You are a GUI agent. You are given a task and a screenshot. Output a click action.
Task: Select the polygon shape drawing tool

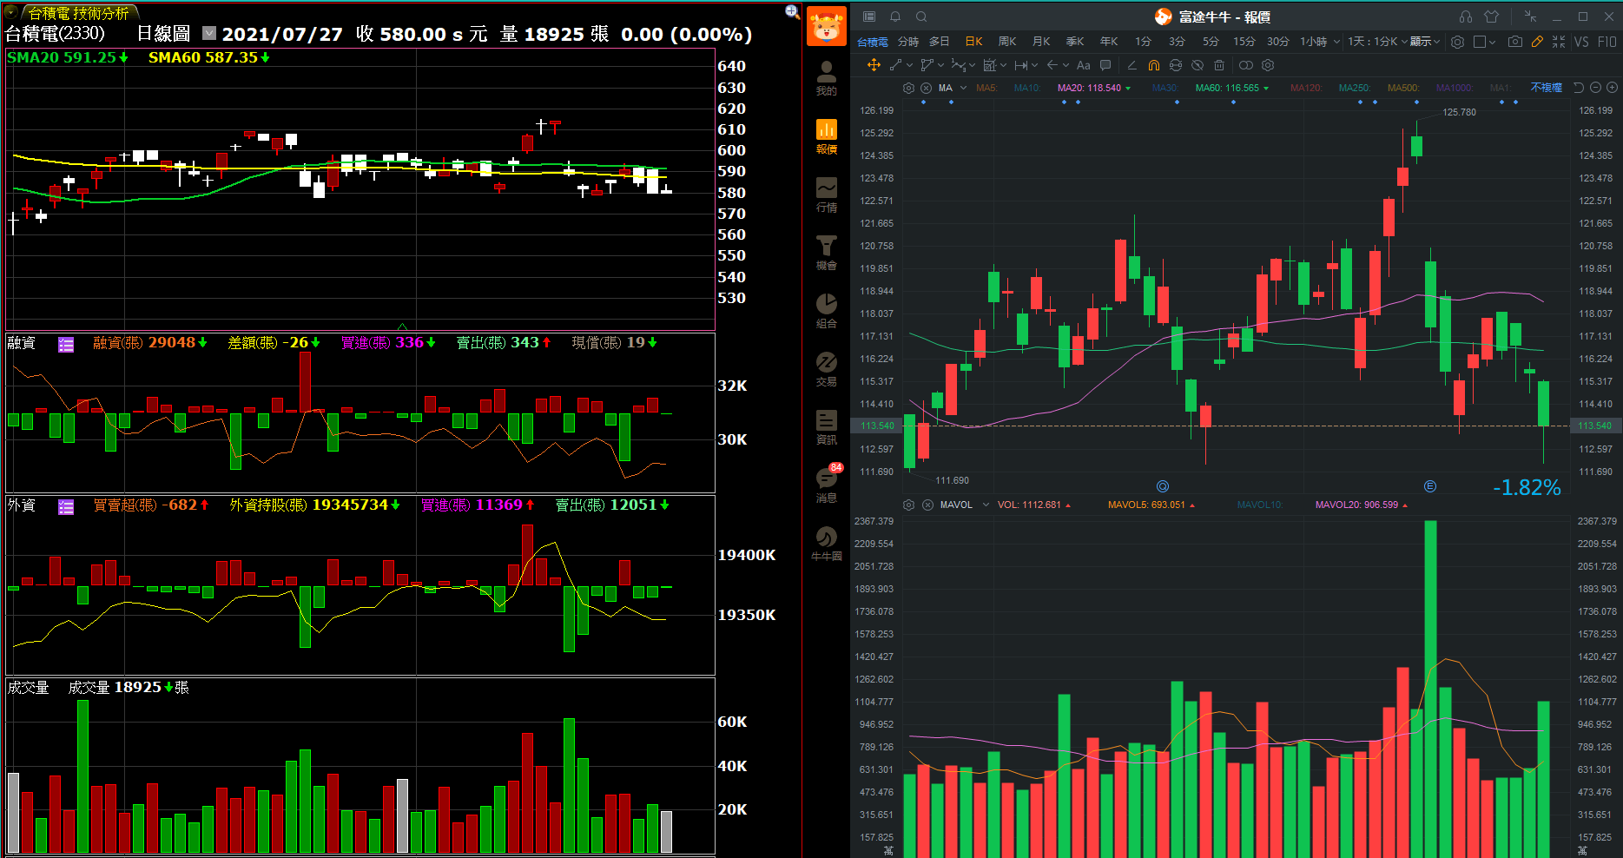927,65
